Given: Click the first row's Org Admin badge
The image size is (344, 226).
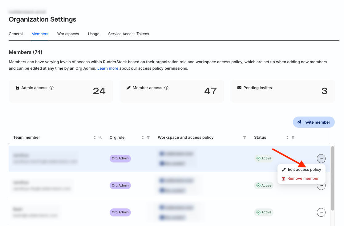Looking at the screenshot, I should click(x=120, y=158).
